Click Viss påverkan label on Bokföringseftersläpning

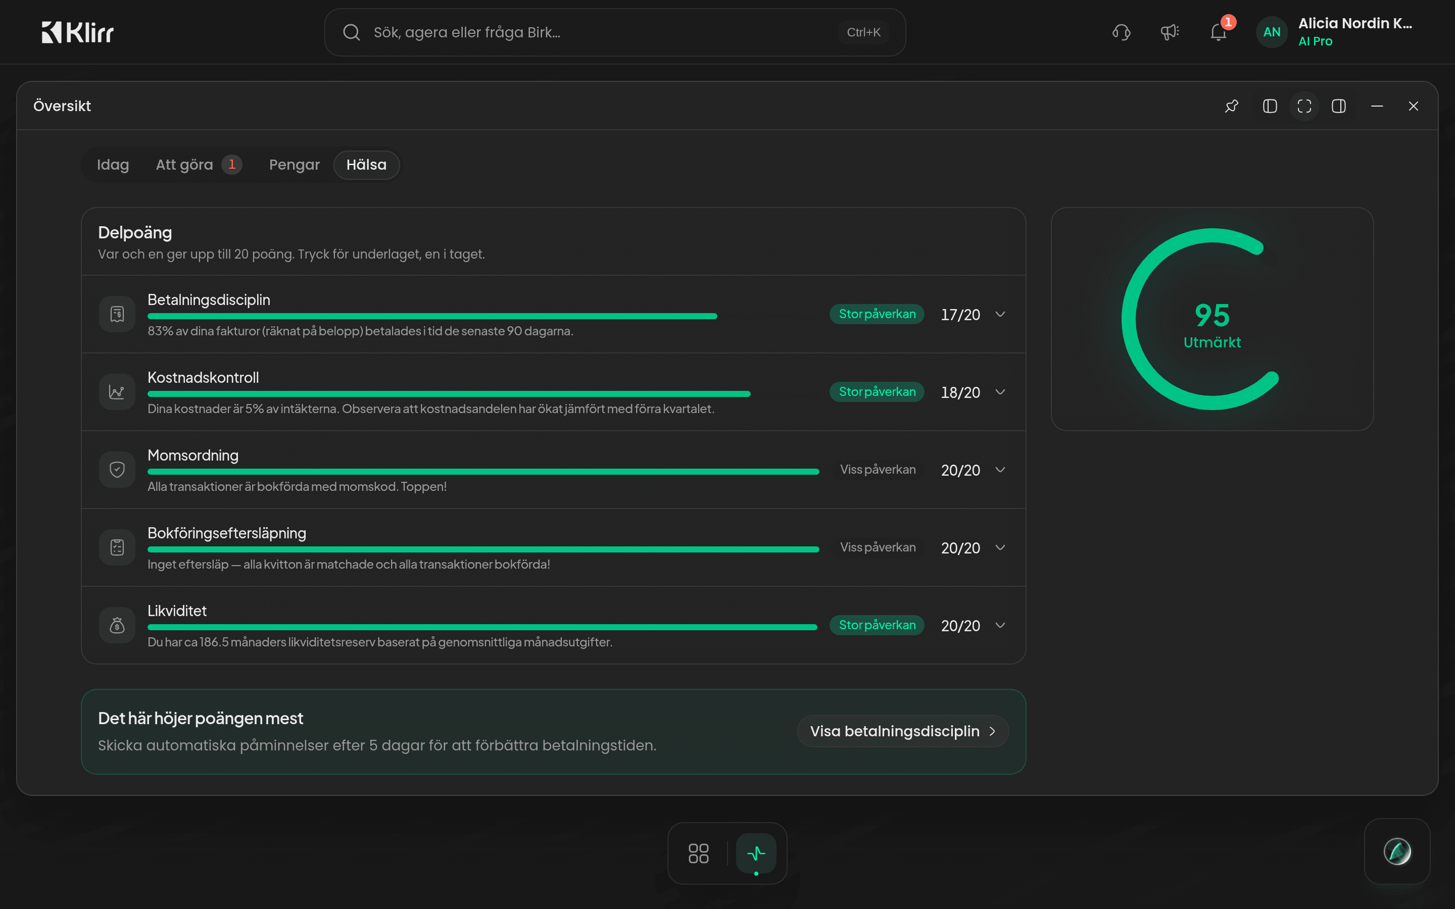[x=878, y=547]
